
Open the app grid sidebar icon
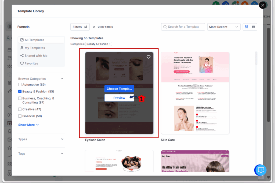(9, 164)
